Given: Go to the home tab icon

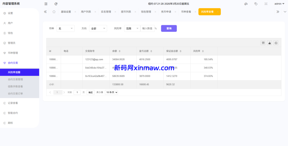Looking at the screenshot, I should tap(54, 12).
